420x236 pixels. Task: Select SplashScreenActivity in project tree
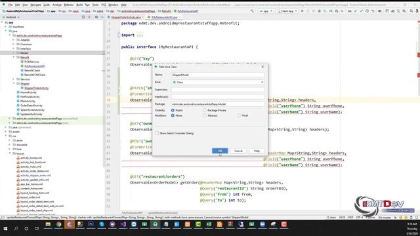click(x=32, y=109)
